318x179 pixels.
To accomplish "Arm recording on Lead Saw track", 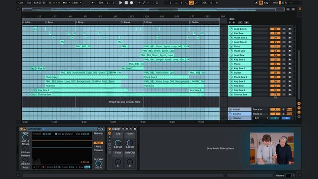I will pyautogui.click(x=290, y=55).
